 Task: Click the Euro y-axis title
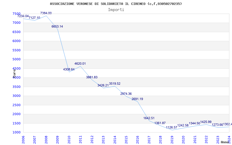coord(14,73)
